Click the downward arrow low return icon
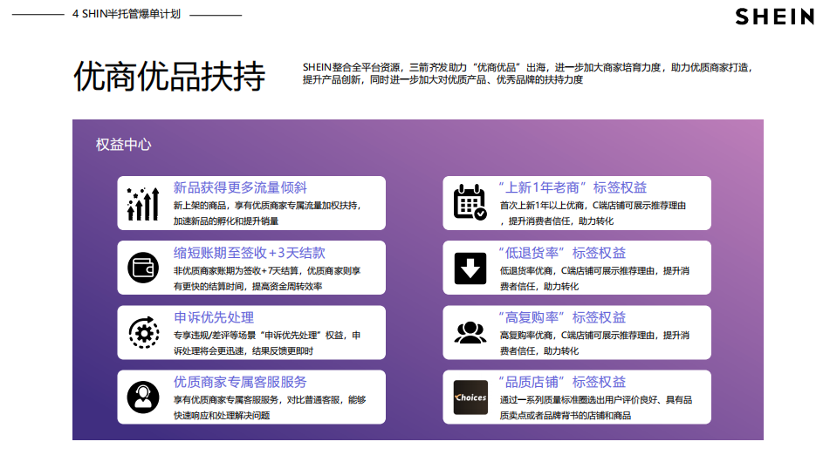Screen dimensions: 830x462 pyautogui.click(x=470, y=268)
